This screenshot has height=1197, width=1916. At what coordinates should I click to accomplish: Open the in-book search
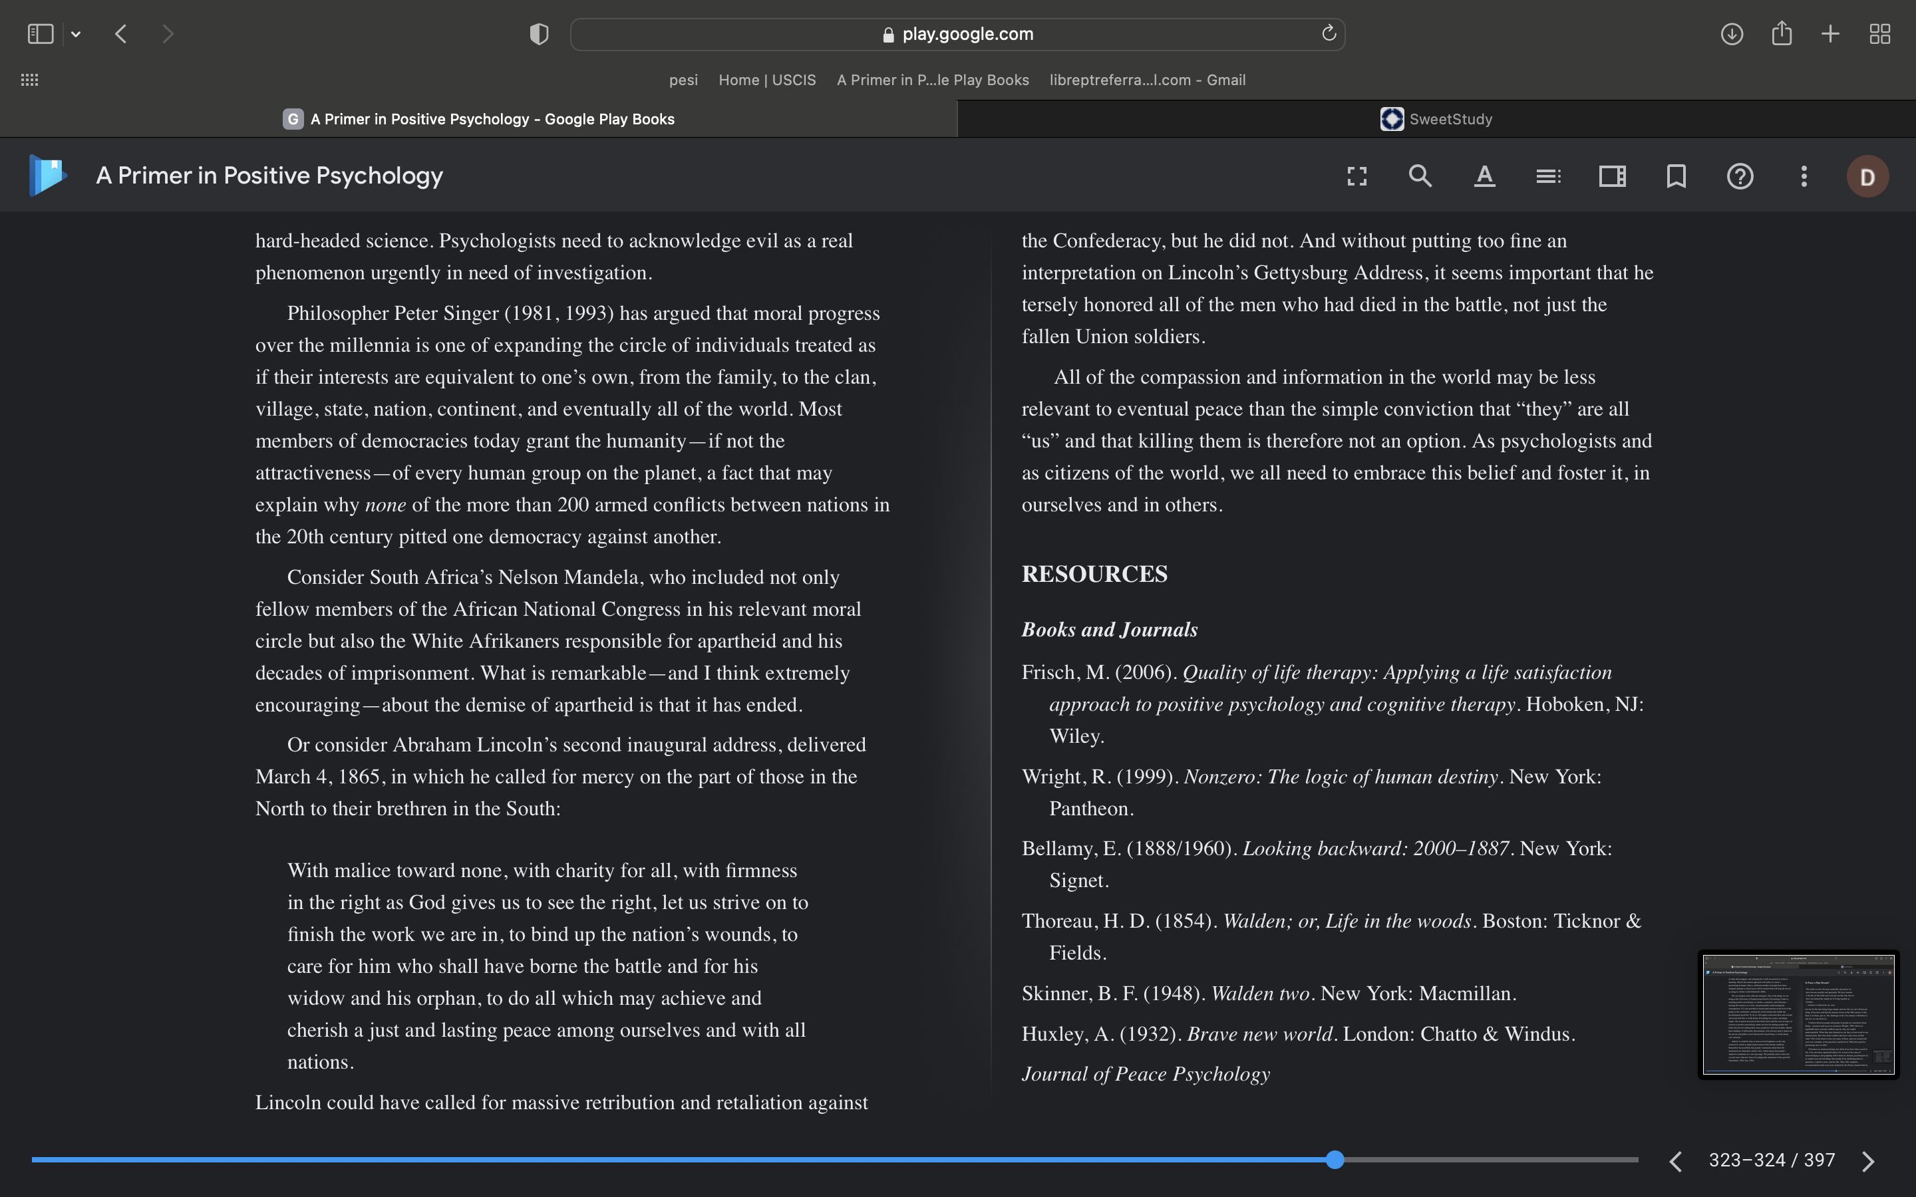[x=1420, y=176]
